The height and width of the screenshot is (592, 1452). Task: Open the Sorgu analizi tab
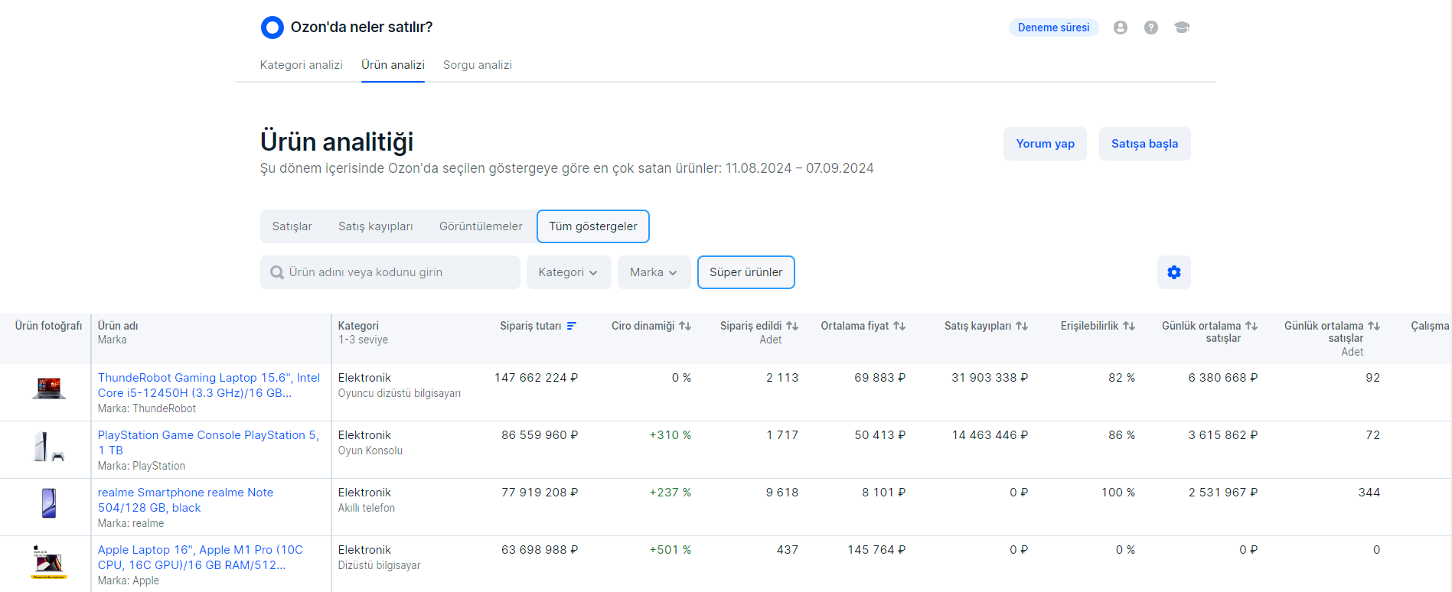[477, 65]
